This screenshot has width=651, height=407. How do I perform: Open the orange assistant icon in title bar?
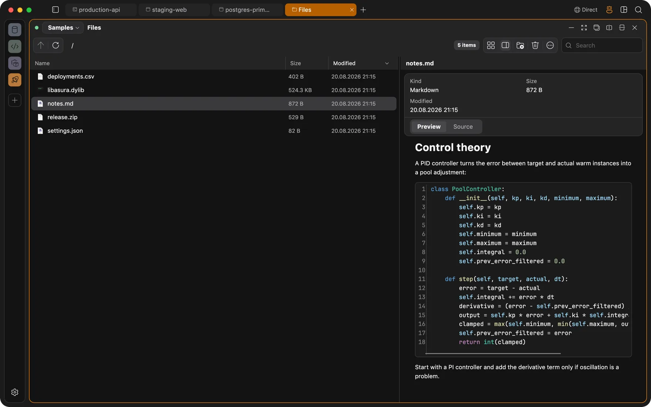[609, 10]
